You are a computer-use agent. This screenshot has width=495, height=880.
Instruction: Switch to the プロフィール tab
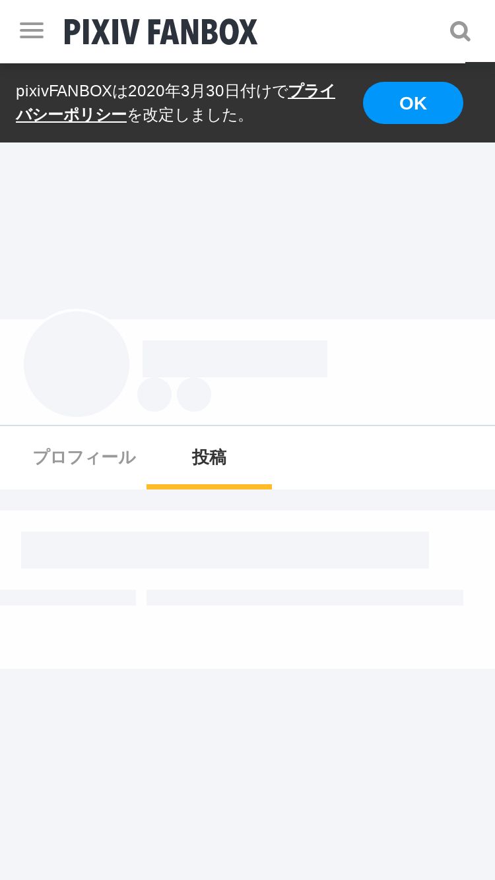coord(84,457)
